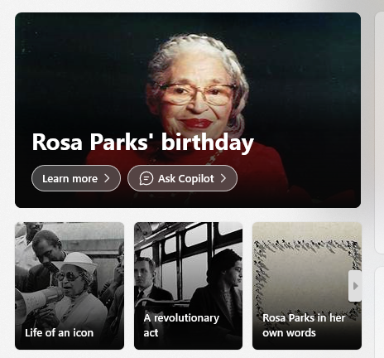384x358 pixels.
Task: Select the A revolutionary act caption text
Action: pyautogui.click(x=181, y=325)
